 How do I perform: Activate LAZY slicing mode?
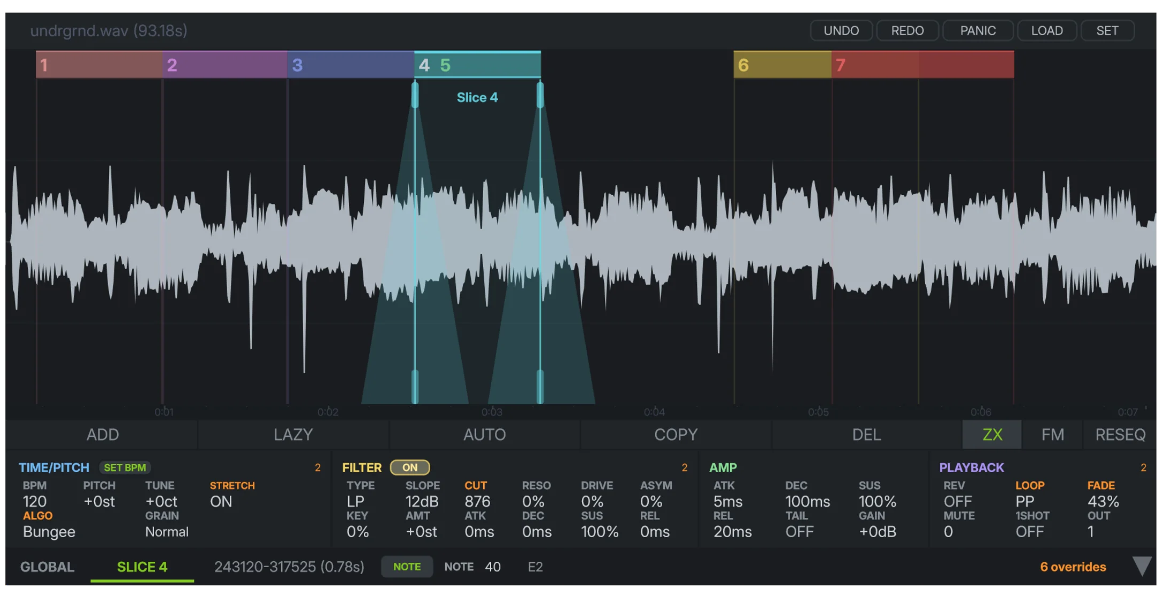[x=293, y=434]
